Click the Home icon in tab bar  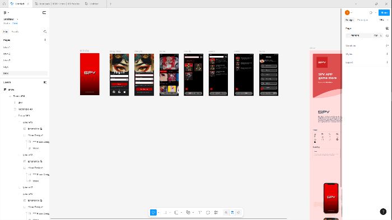4,4
